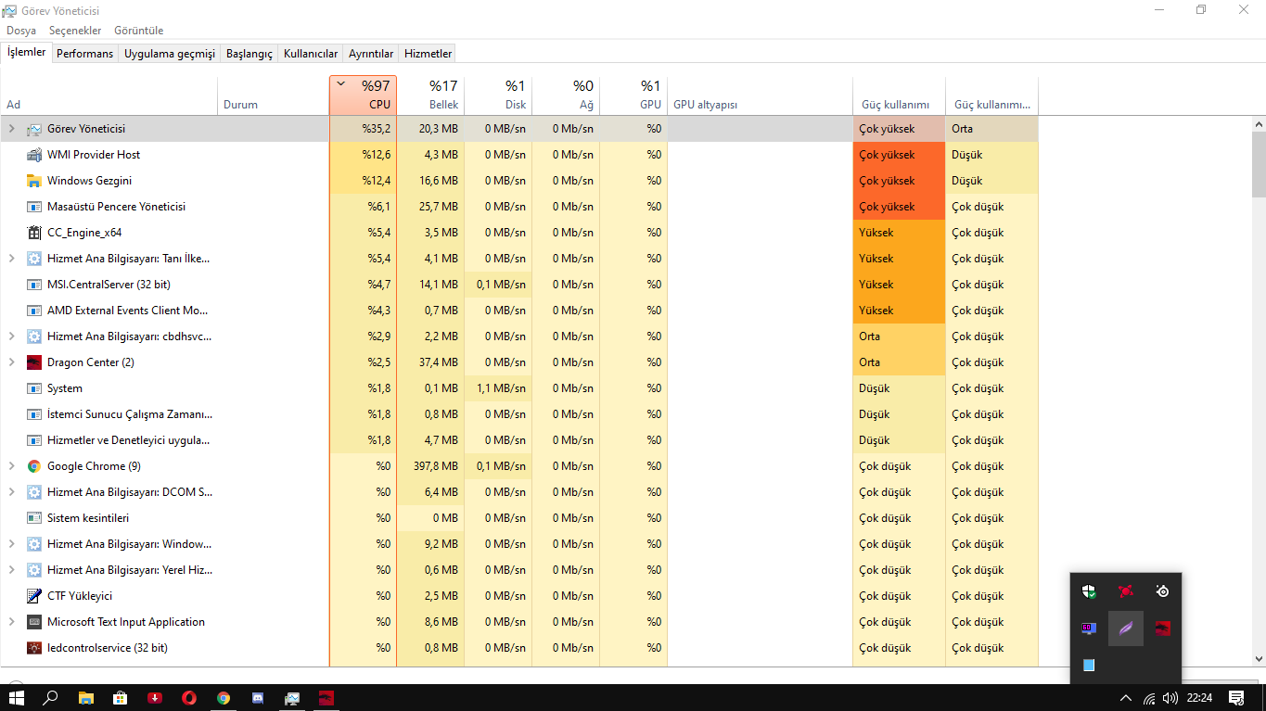The height and width of the screenshot is (711, 1266).
Task: Click the MSI.CentralServer (32 bit) icon
Action: point(34,285)
